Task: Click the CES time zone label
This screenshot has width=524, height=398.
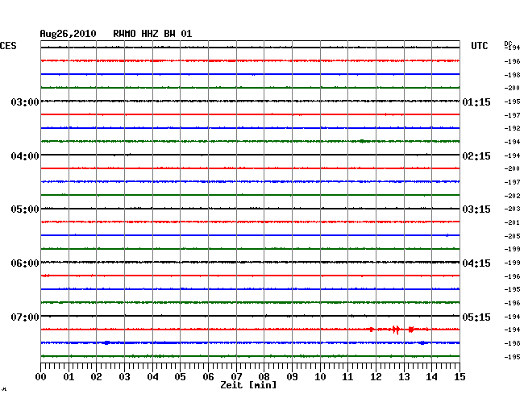Action: pyautogui.click(x=8, y=46)
